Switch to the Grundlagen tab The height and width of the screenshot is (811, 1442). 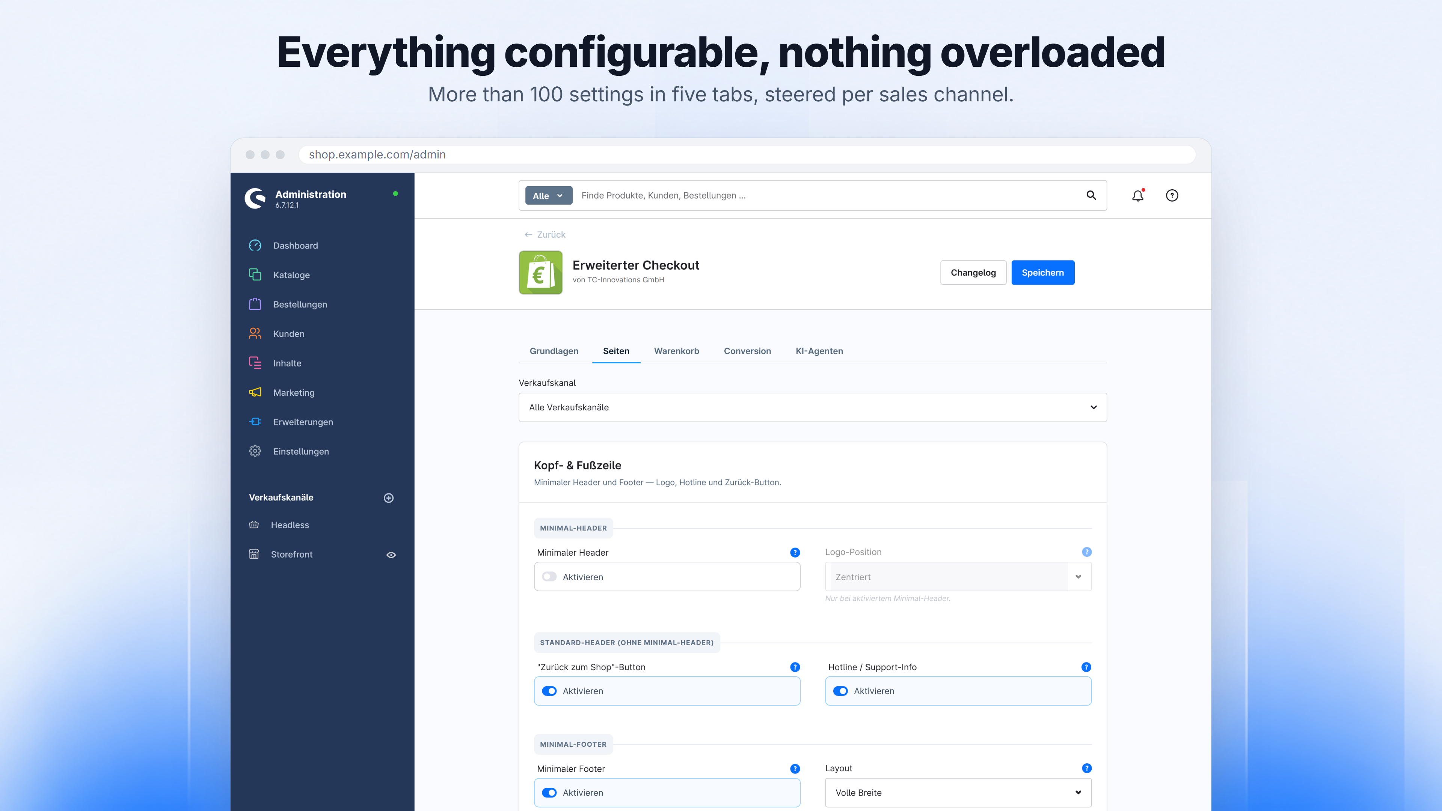(554, 351)
